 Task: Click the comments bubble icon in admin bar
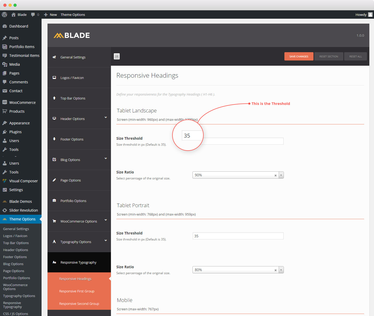(33, 15)
